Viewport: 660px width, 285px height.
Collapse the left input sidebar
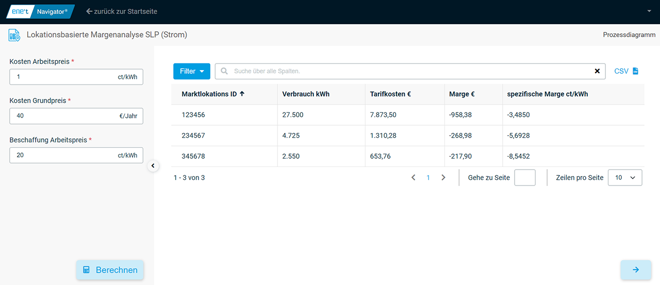coord(153,166)
